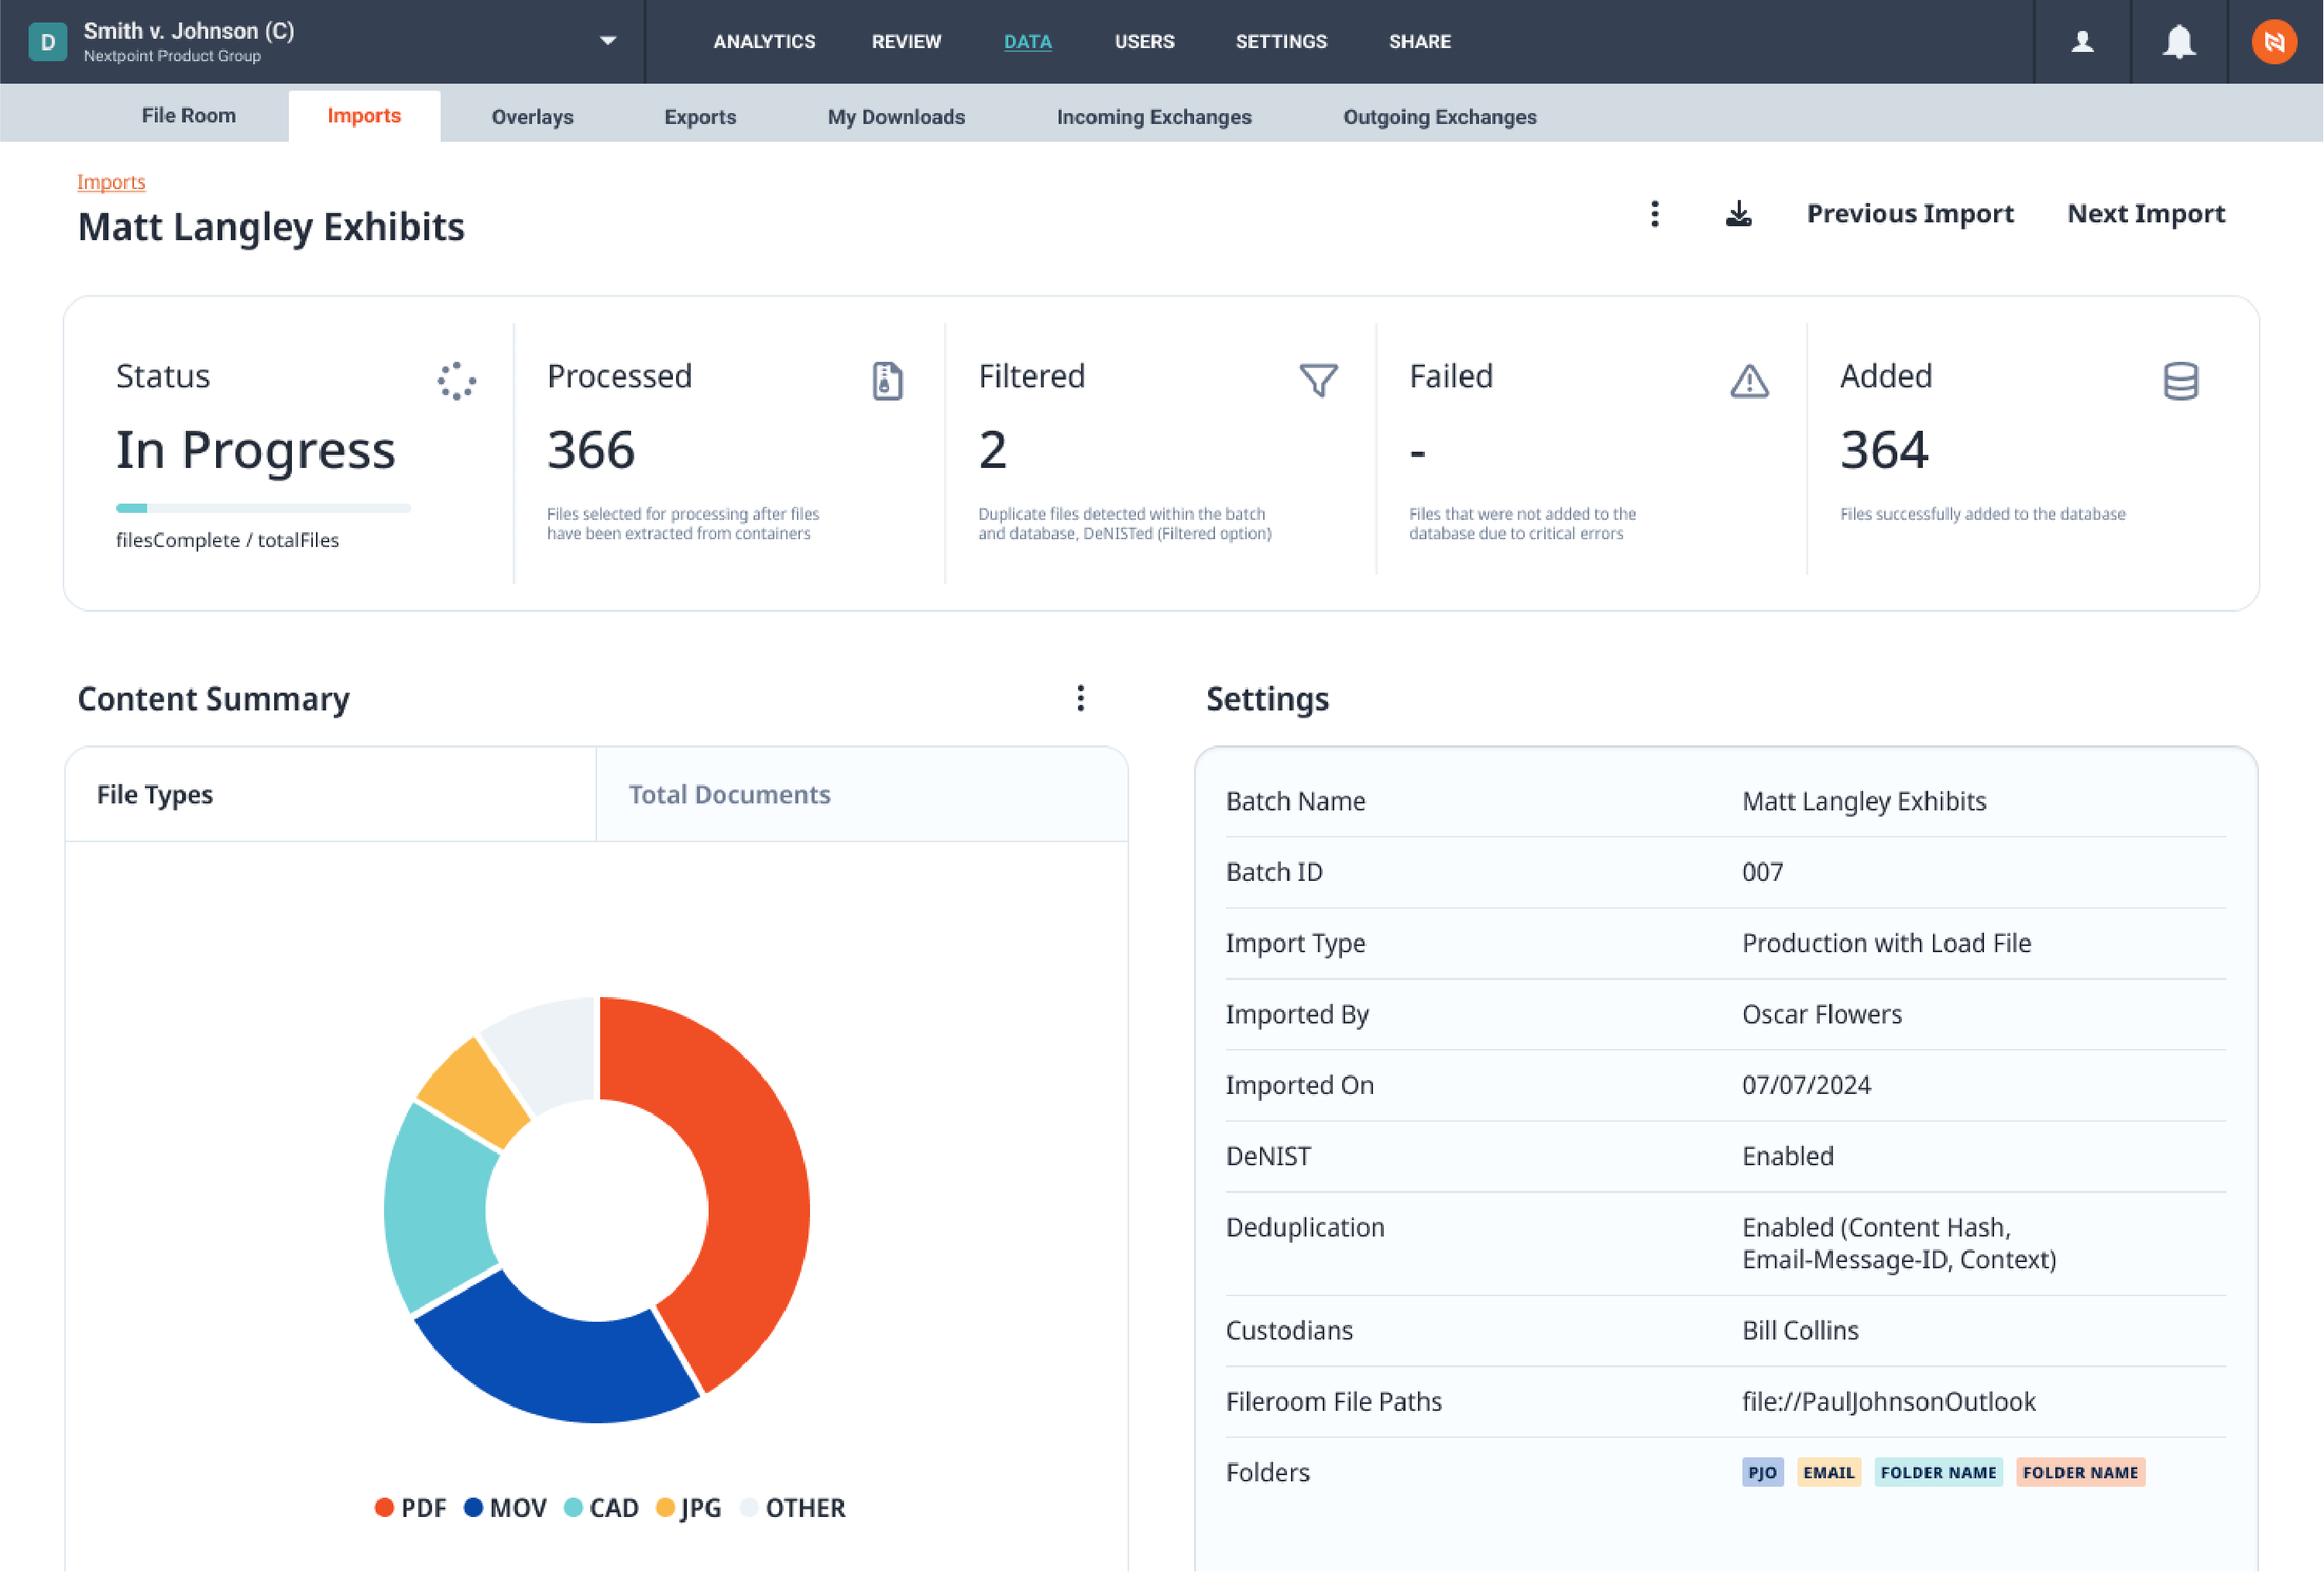Open the Overlays tab
The image size is (2324, 1572).
click(x=532, y=117)
